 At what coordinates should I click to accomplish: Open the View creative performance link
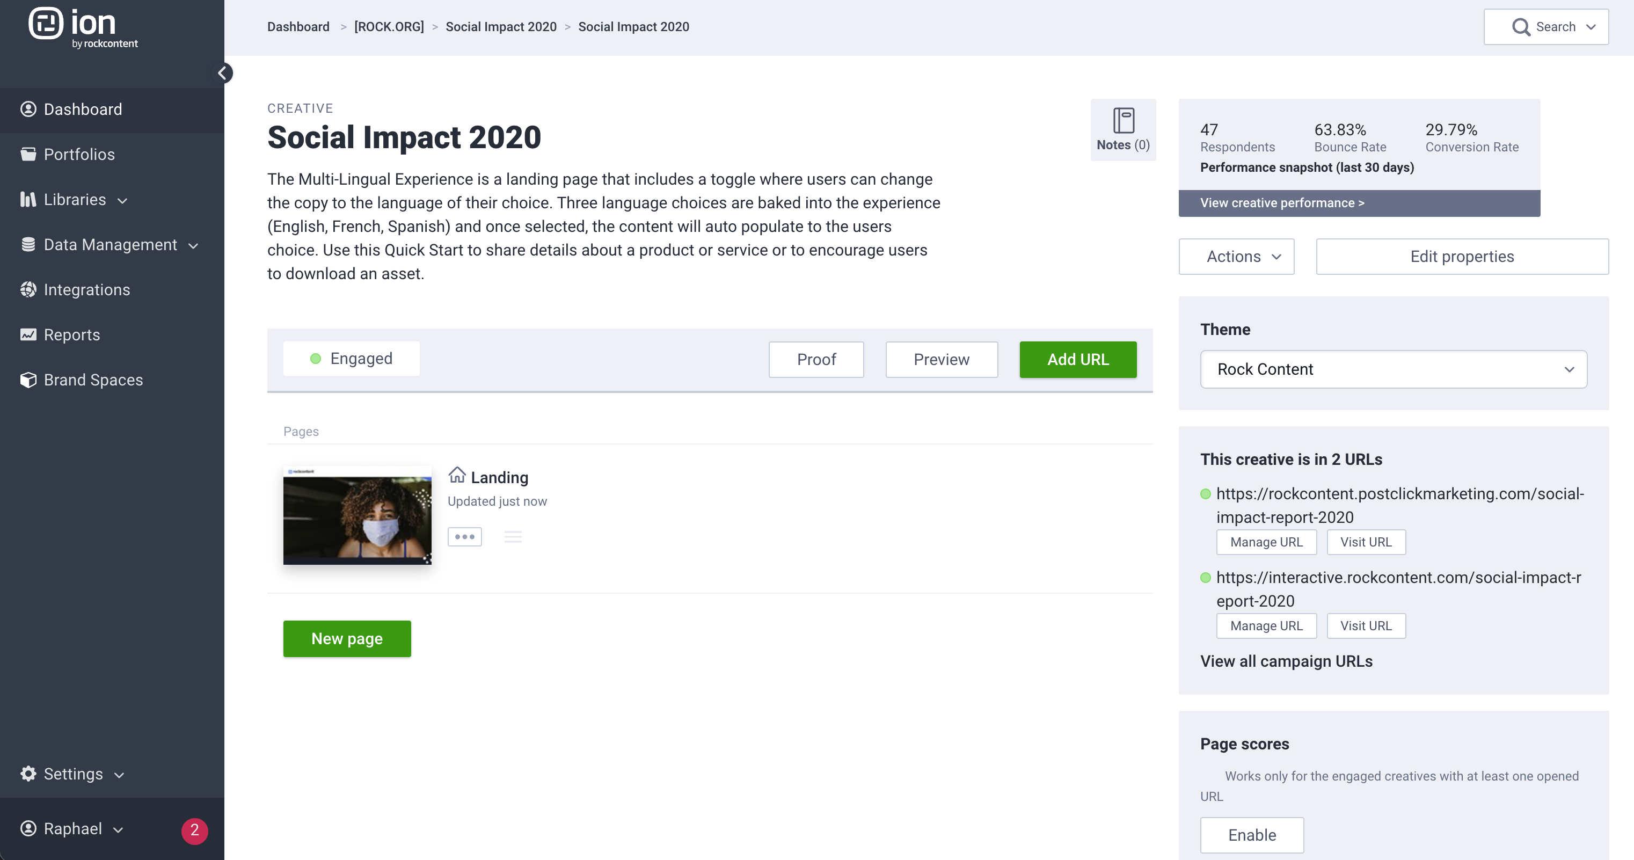click(1281, 203)
